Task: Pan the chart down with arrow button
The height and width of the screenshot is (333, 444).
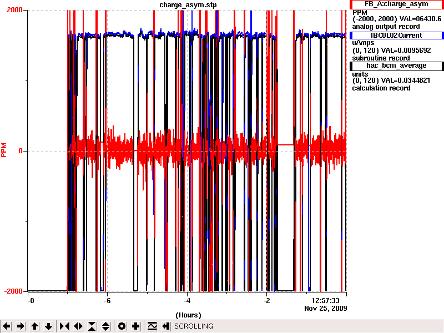Action: (49, 326)
